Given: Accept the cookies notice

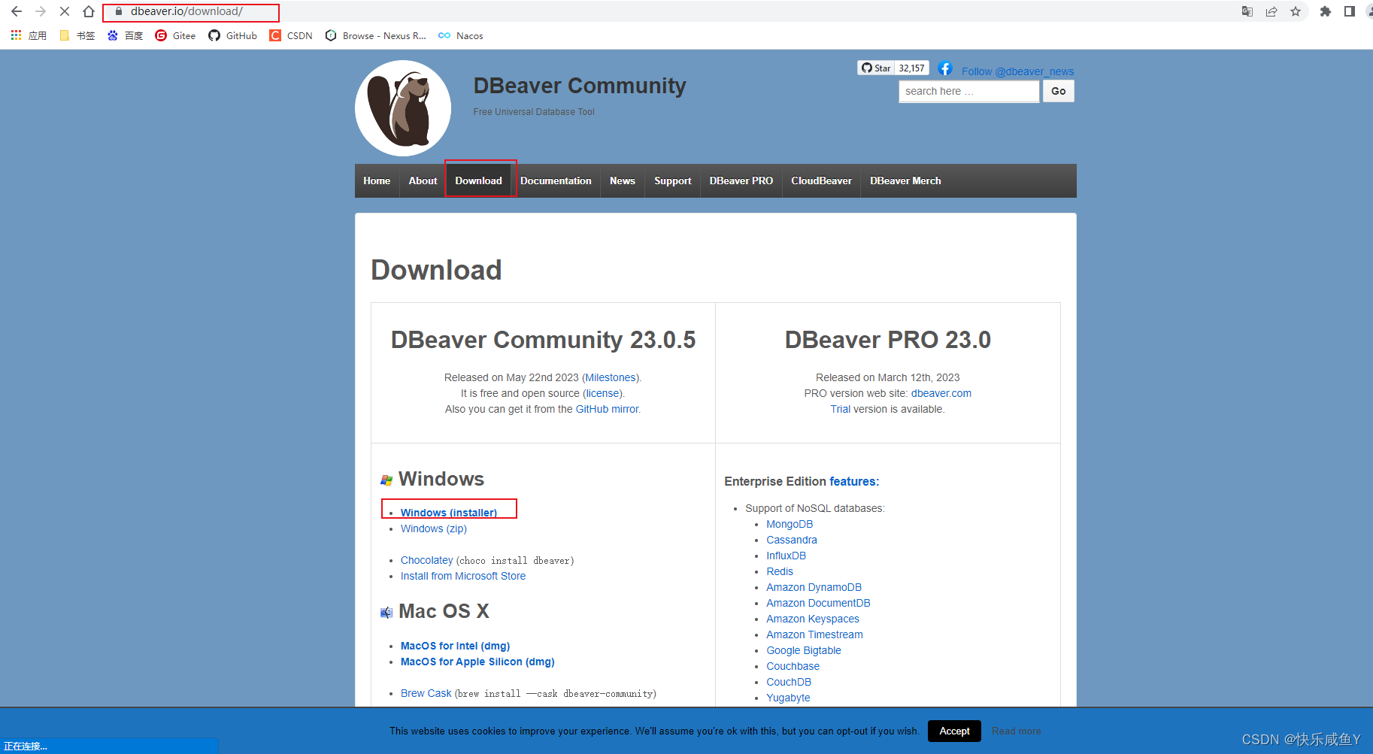Looking at the screenshot, I should [954, 731].
